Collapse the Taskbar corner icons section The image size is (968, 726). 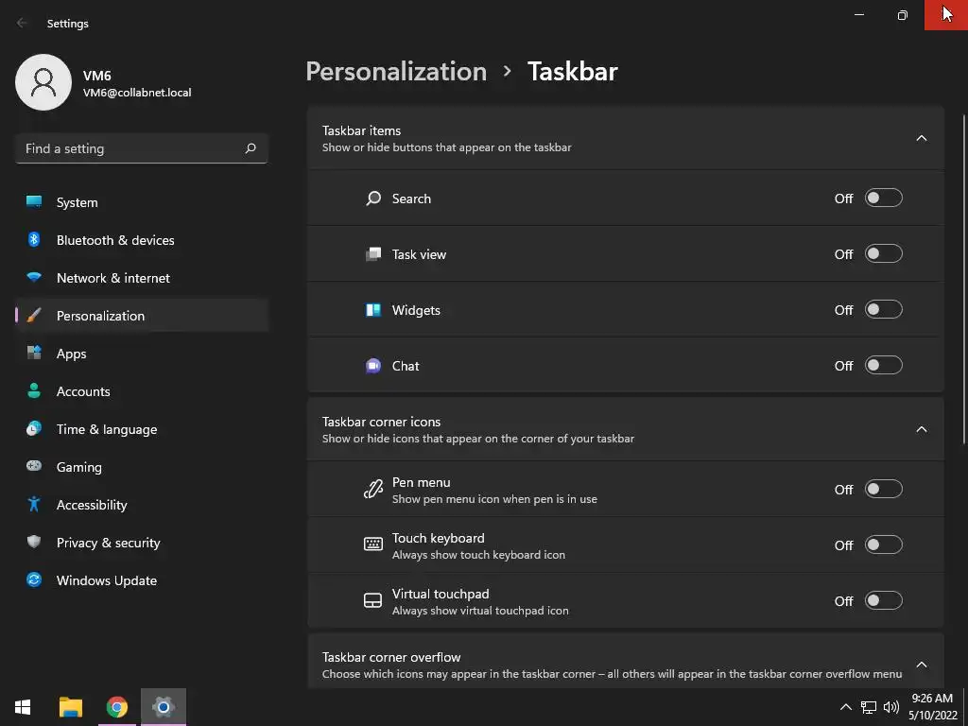[922, 430]
